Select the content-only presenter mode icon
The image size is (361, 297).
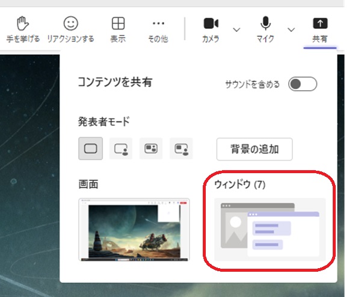(x=90, y=148)
